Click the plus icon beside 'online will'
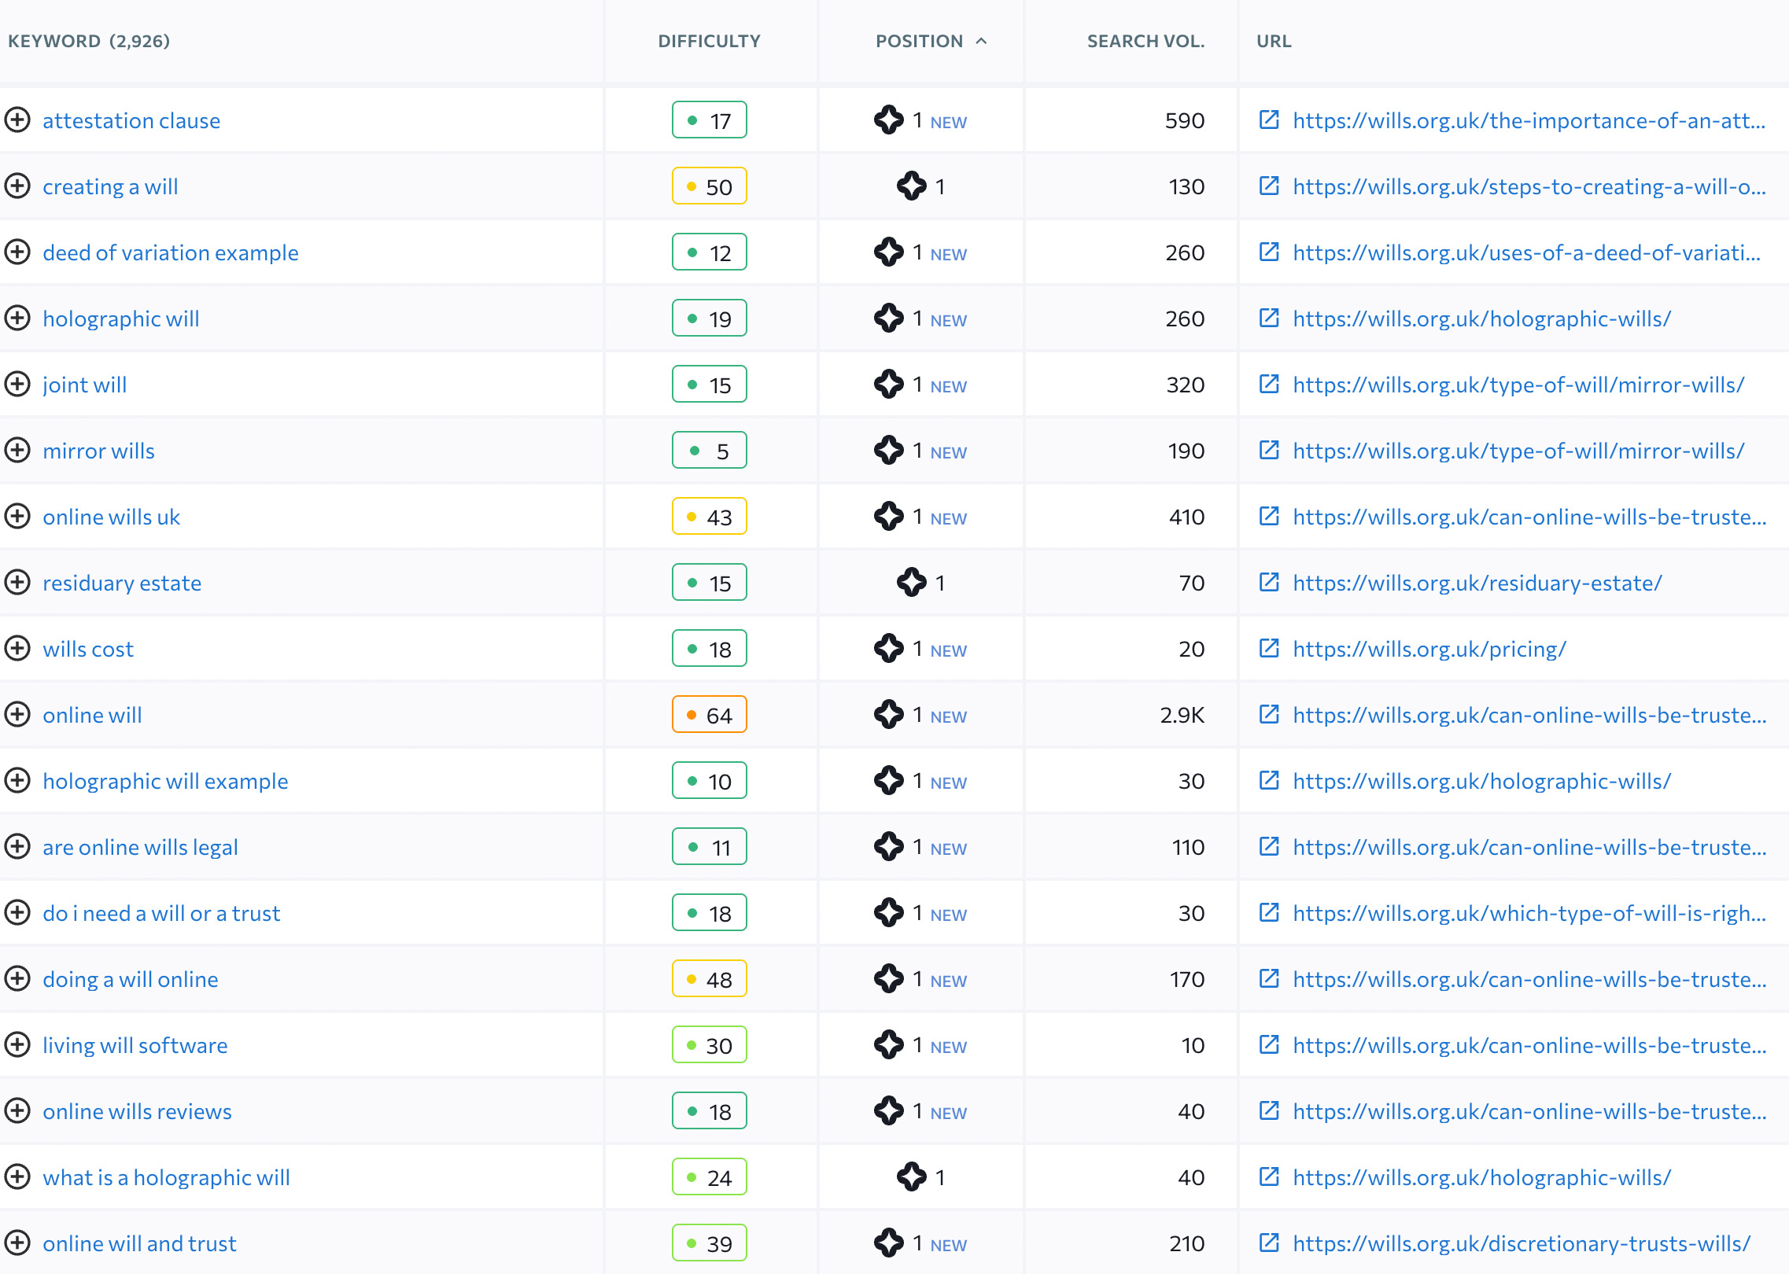1789x1274 pixels. click(x=17, y=715)
